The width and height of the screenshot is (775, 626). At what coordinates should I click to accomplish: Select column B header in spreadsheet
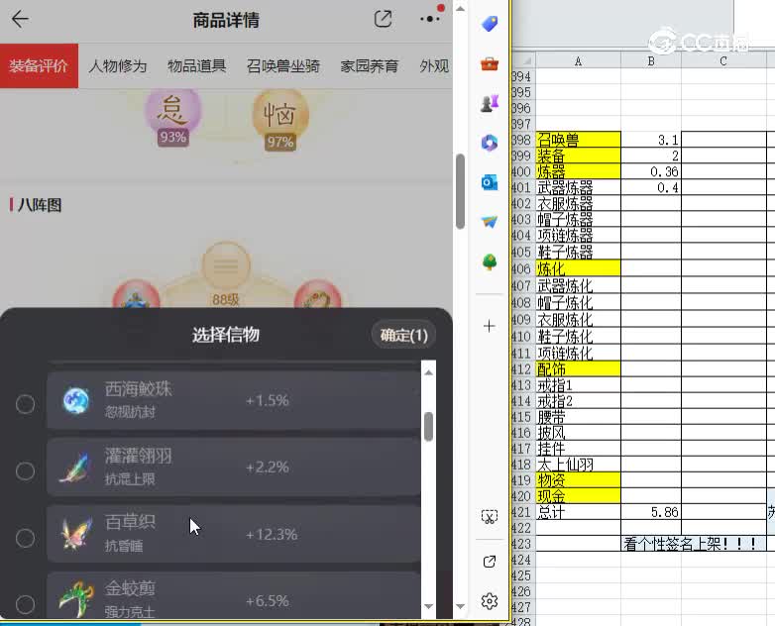point(651,60)
